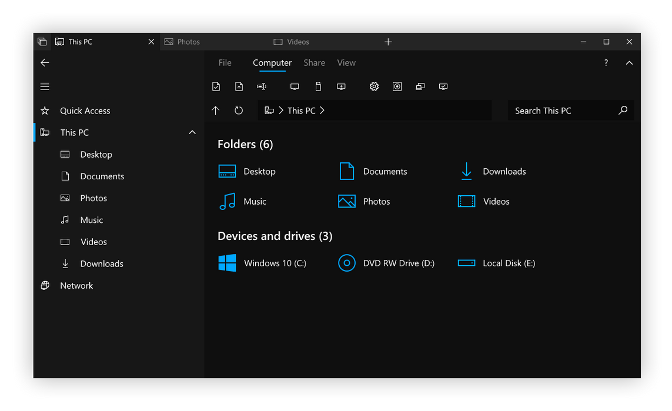Screen dimensions: 672x411
Task: Minimize the ribbon with the chevron
Action: click(629, 62)
